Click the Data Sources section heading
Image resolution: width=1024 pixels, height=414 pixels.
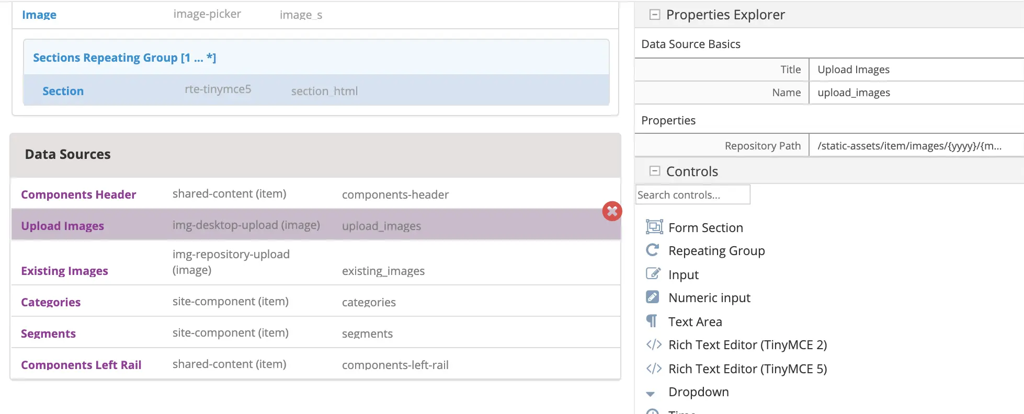[68, 154]
